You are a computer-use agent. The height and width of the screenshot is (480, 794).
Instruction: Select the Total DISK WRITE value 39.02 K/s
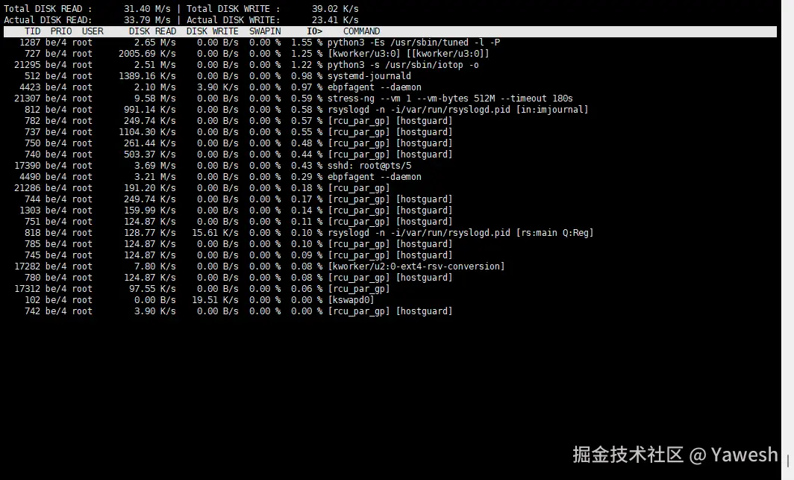click(x=335, y=9)
